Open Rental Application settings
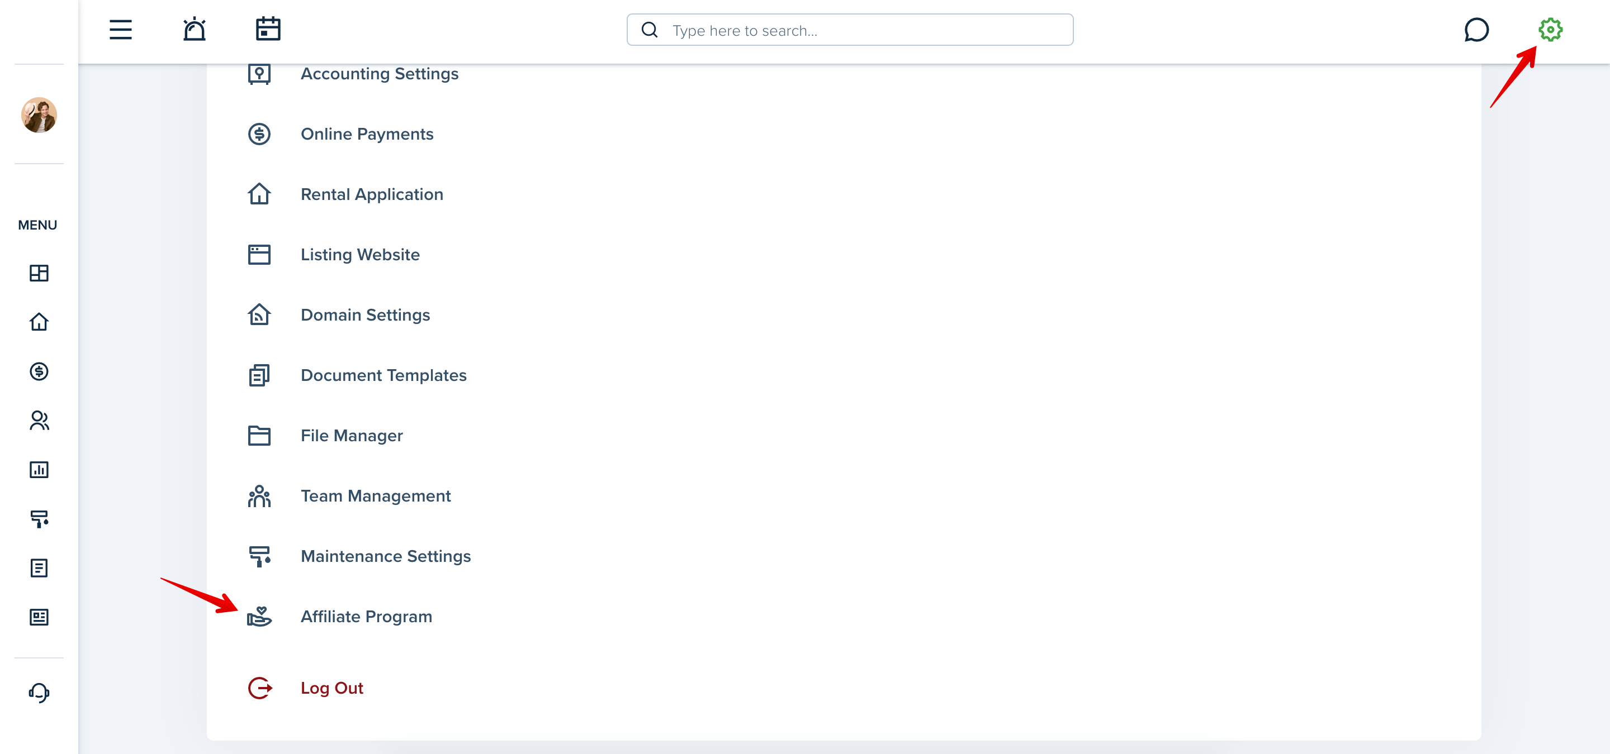This screenshot has height=754, width=1610. click(372, 194)
